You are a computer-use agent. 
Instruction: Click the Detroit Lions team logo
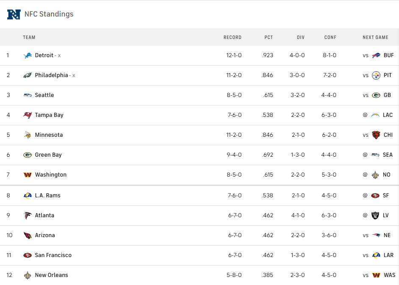[x=28, y=55]
